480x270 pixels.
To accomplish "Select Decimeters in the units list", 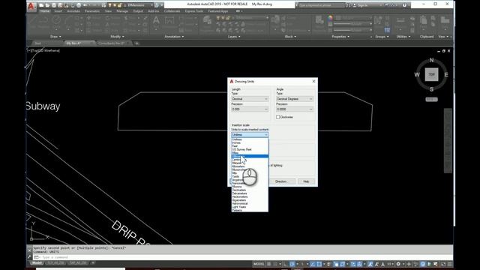I will [250, 190].
